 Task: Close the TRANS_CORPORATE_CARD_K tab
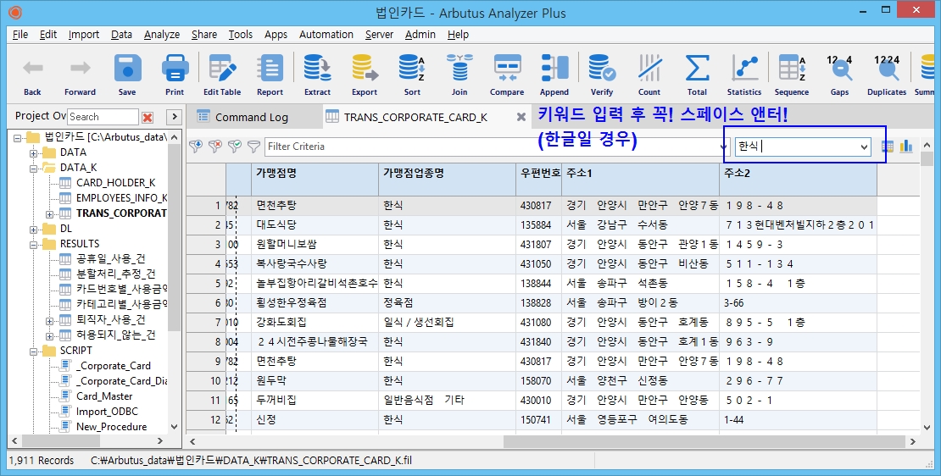pos(521,117)
